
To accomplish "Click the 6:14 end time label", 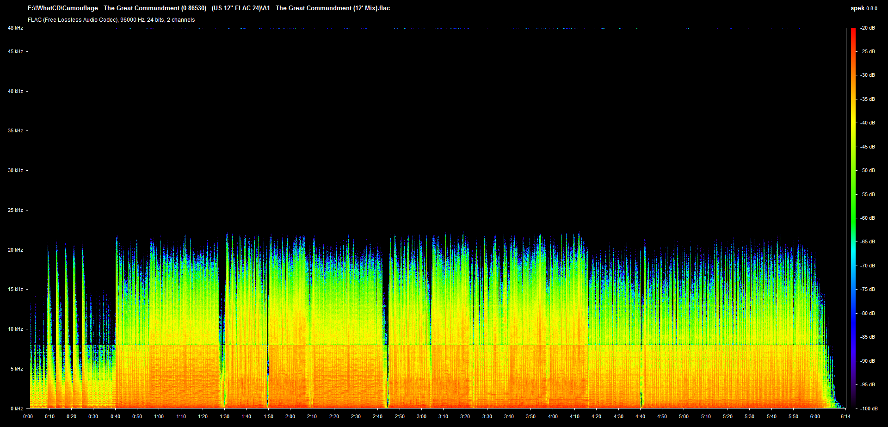I will click(x=845, y=416).
